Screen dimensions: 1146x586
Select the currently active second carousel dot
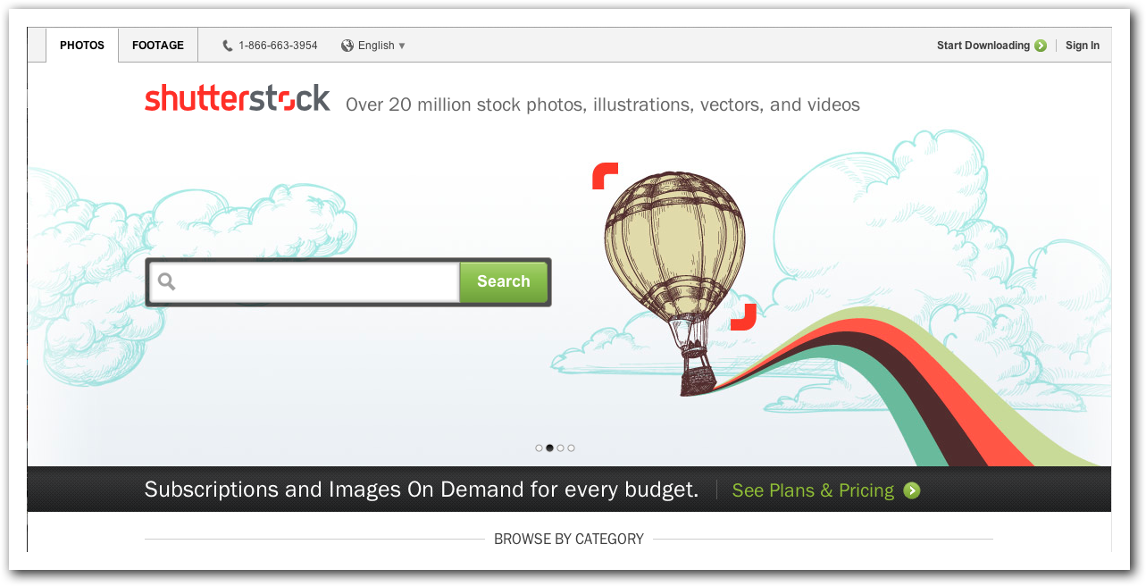[x=549, y=448]
